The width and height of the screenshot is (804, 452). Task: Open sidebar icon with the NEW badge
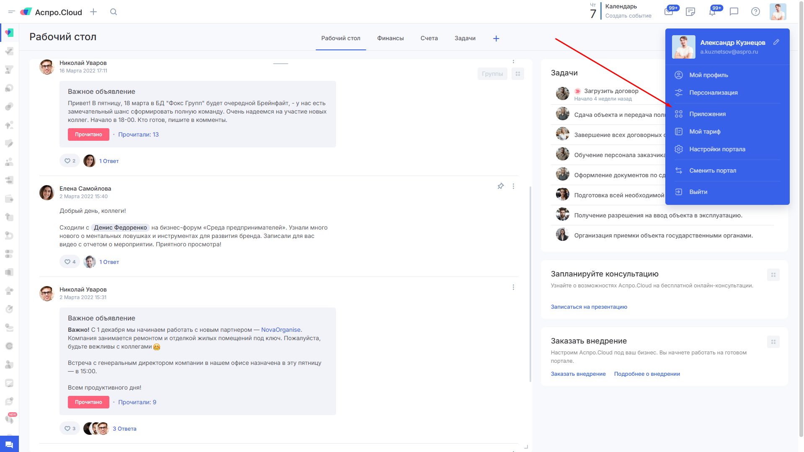[x=10, y=418]
